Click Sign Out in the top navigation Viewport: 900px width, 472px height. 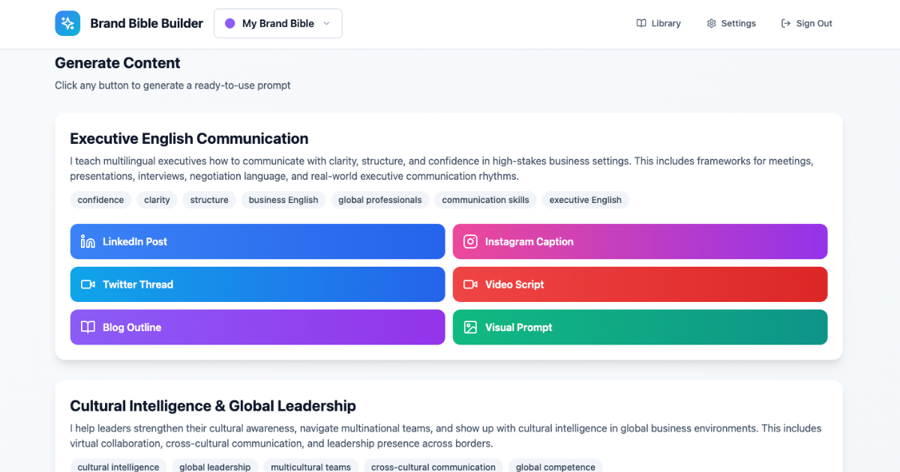coord(807,23)
